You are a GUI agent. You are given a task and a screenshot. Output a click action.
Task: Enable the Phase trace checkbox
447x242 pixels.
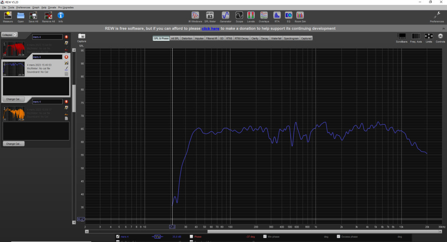tap(191, 237)
